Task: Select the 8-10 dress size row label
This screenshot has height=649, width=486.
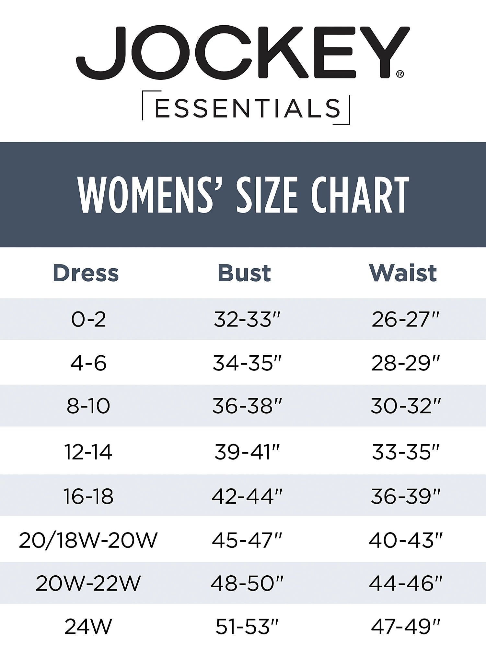Action: (x=88, y=406)
